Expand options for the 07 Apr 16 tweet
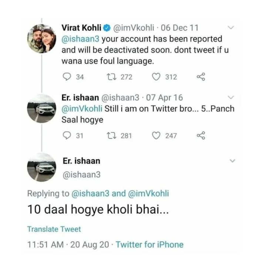Screen dimensions: 259x259 coord(231,98)
